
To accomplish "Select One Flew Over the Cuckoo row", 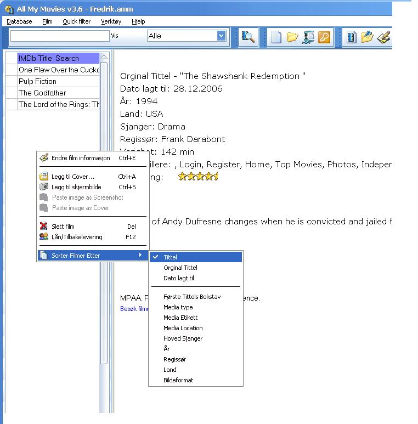I will pyautogui.click(x=58, y=70).
